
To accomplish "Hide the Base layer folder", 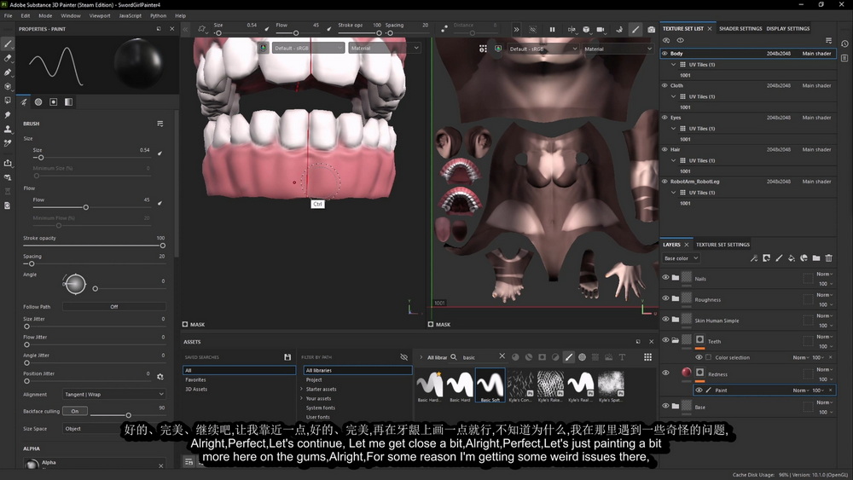I will (x=665, y=406).
